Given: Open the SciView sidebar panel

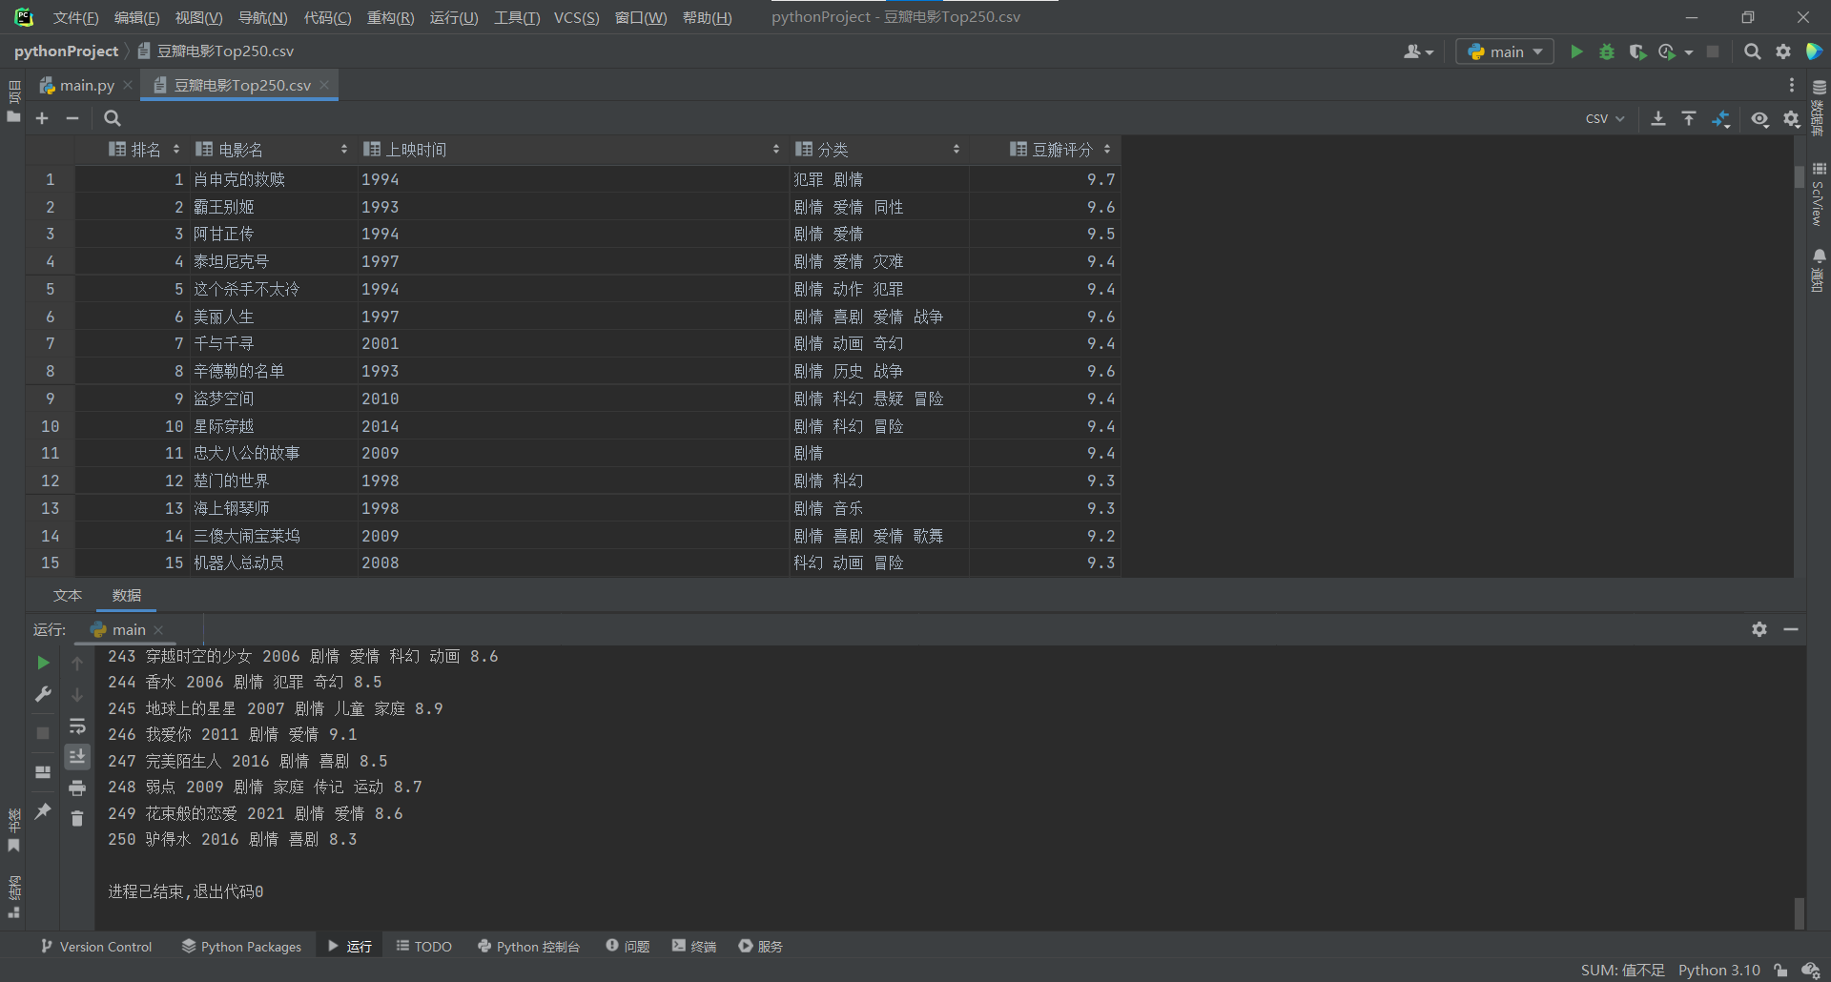Looking at the screenshot, I should click(x=1819, y=194).
